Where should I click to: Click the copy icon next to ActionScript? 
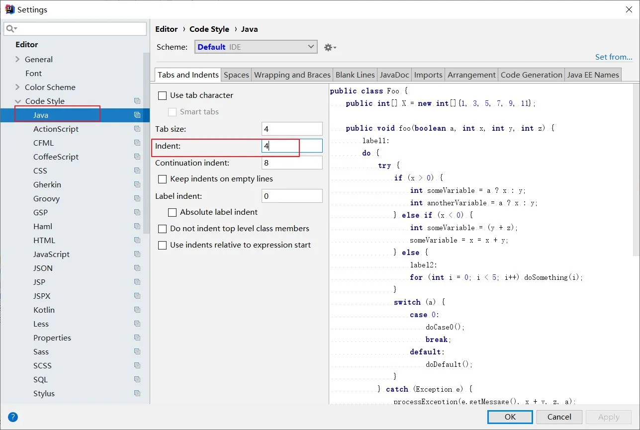[137, 129]
